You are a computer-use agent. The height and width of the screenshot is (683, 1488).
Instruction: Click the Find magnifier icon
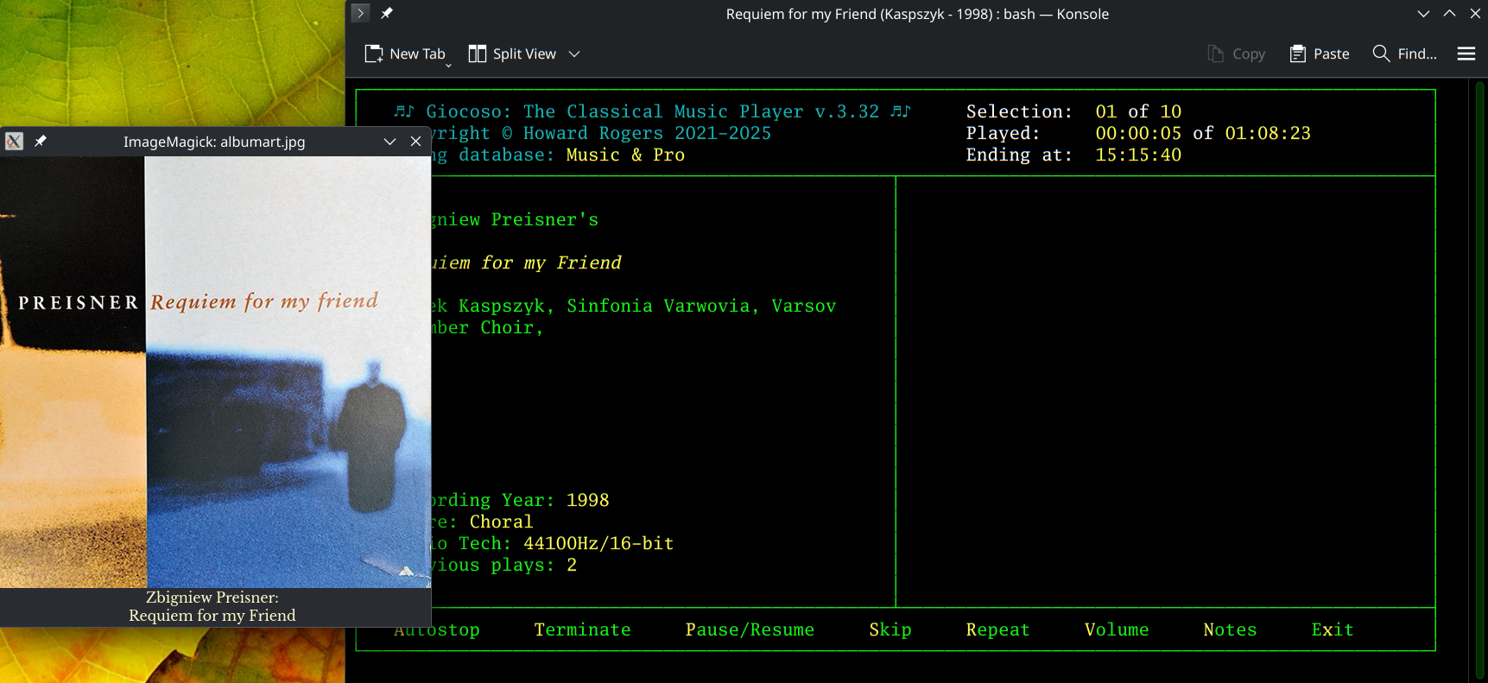click(1381, 54)
